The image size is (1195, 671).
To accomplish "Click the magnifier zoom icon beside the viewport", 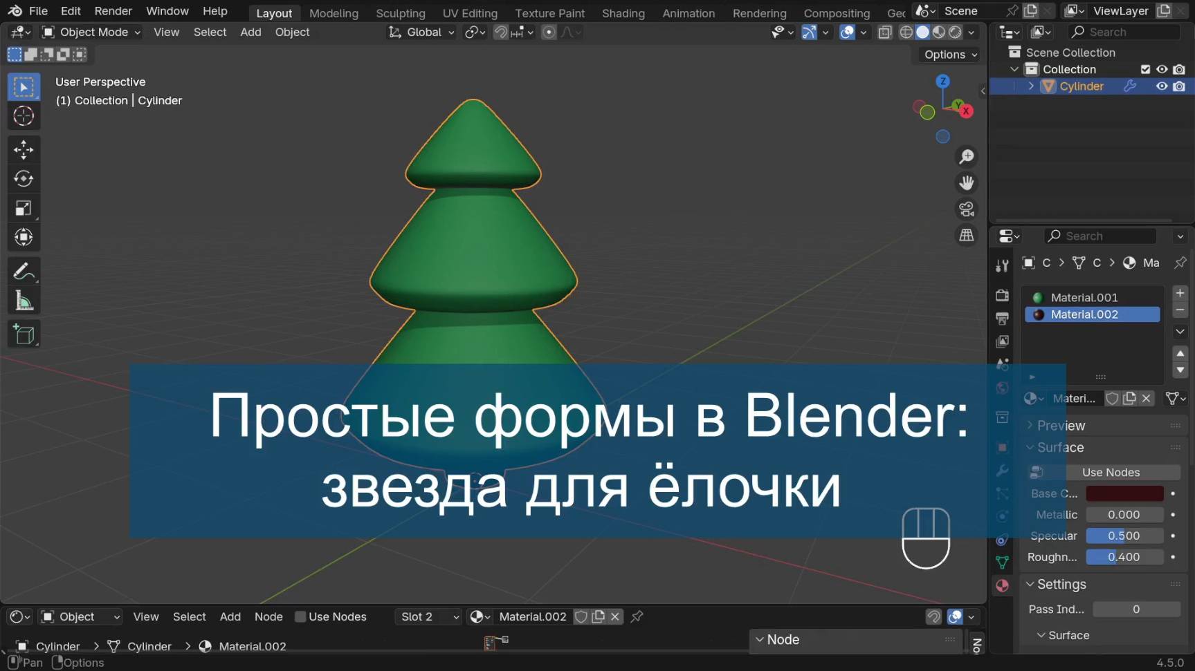I will click(x=966, y=156).
